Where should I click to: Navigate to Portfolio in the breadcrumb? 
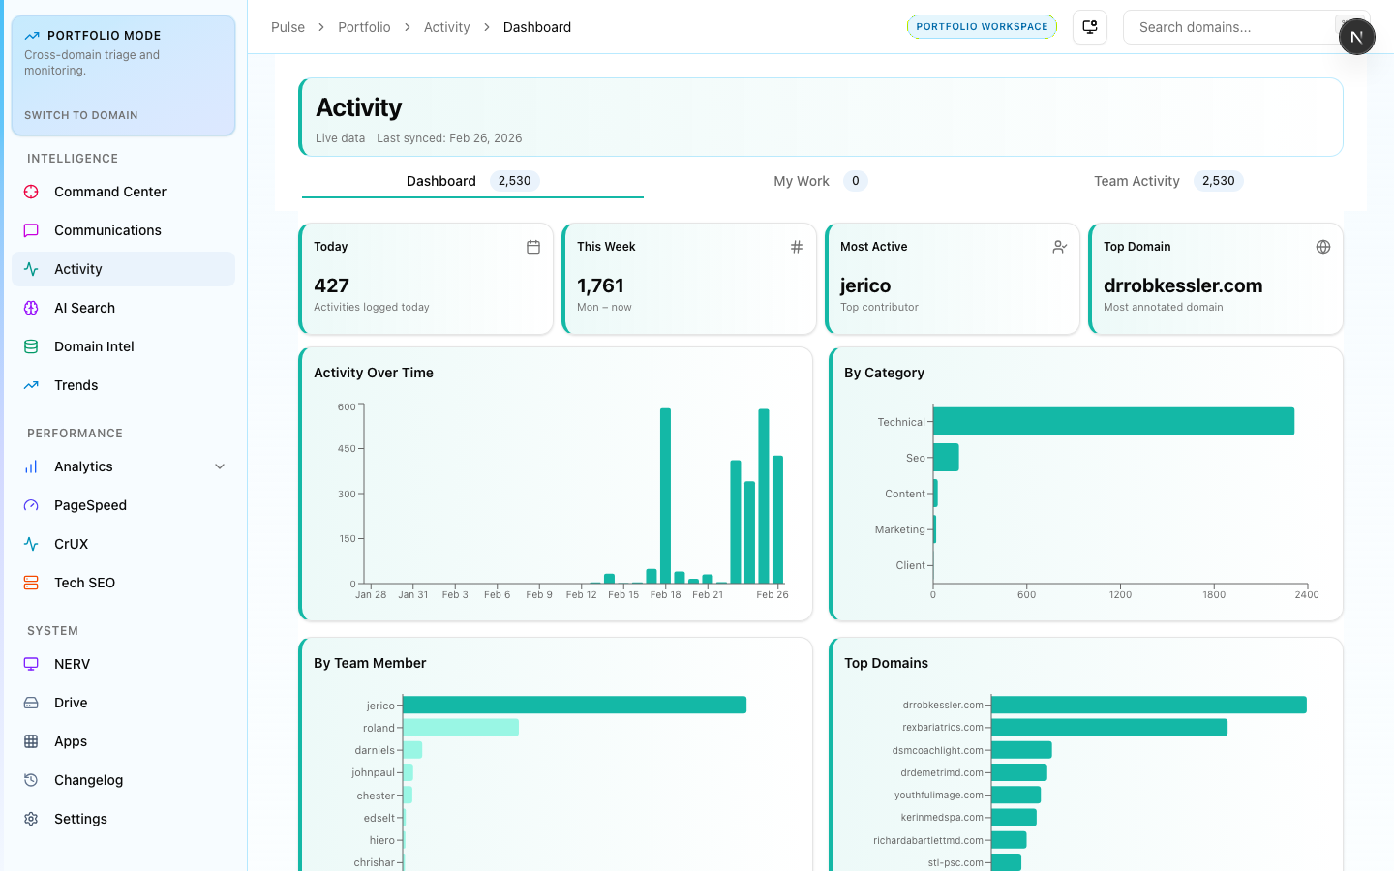click(364, 27)
